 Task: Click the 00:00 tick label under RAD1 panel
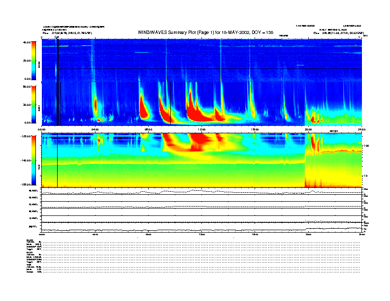coord(41,129)
